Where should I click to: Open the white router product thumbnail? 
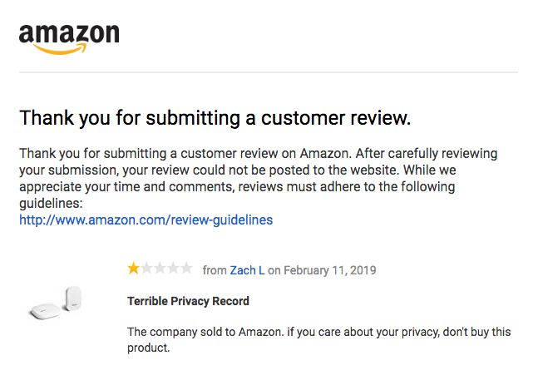click(x=55, y=304)
